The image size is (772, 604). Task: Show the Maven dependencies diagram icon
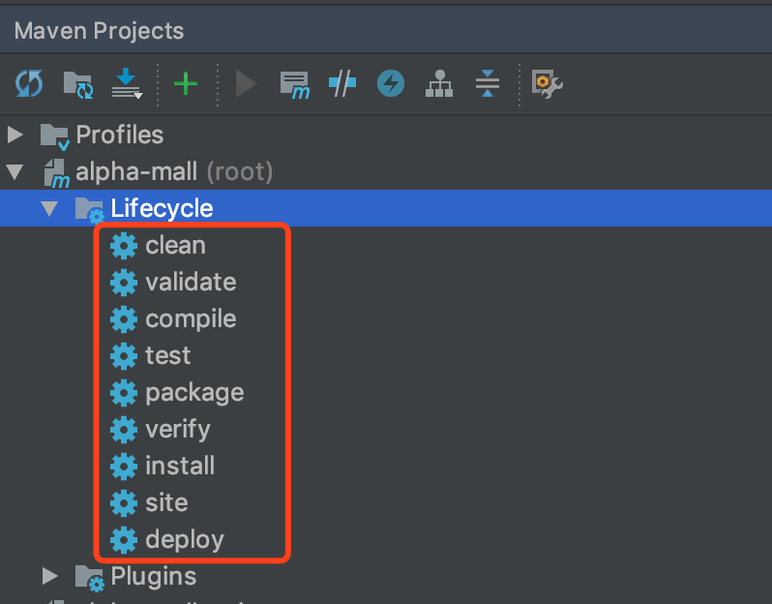click(x=439, y=84)
